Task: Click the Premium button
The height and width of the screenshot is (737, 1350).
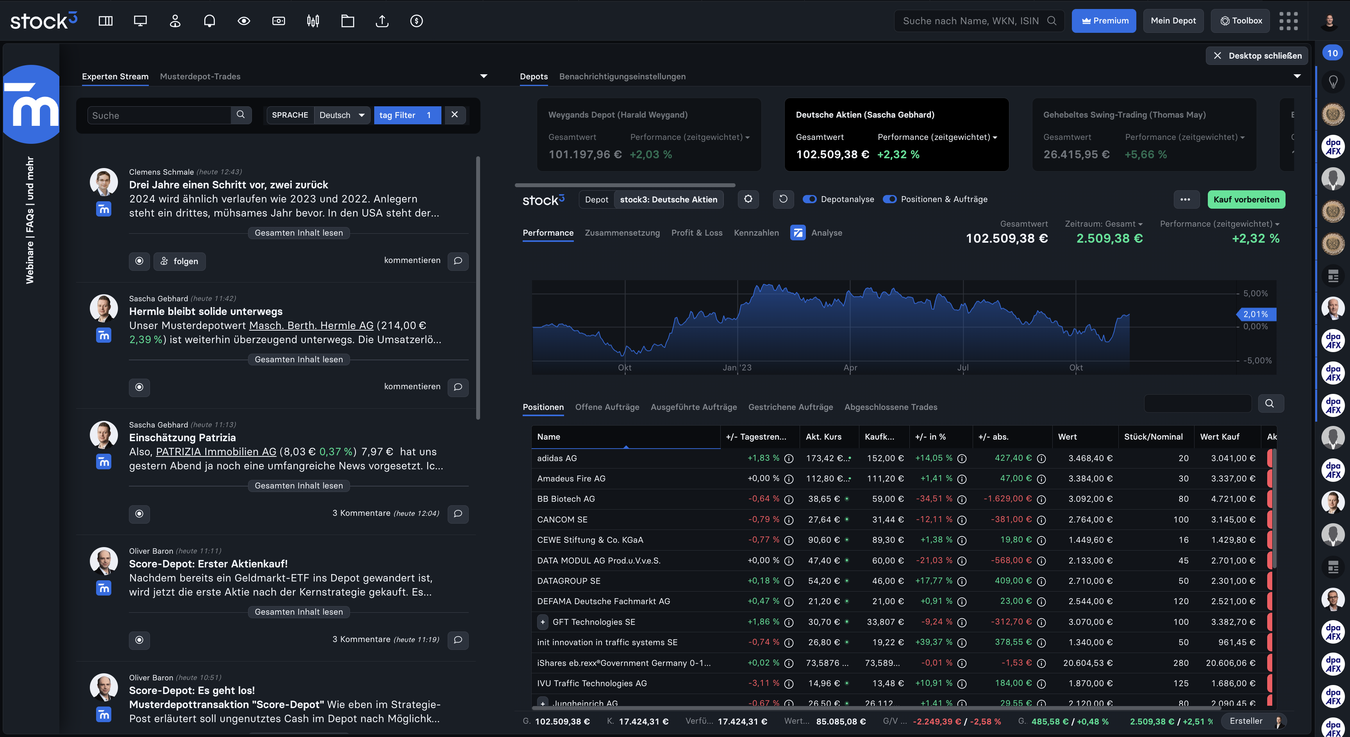Action: point(1104,21)
